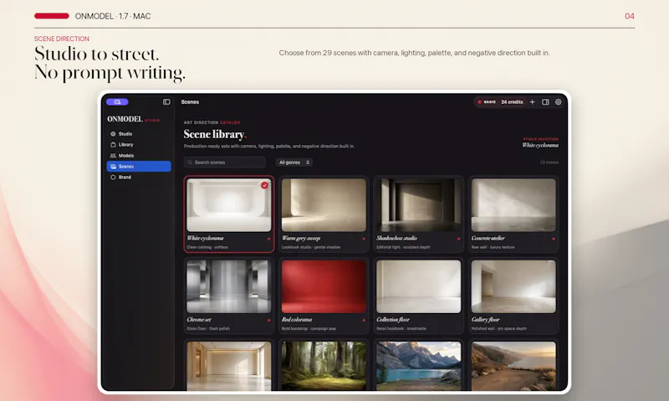The height and width of the screenshot is (401, 669).
Task: Uncheck the White cyclorama selected checkmark
Action: pyautogui.click(x=264, y=185)
